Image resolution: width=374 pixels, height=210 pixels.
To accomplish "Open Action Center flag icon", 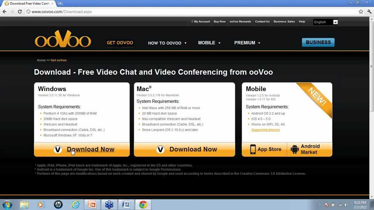I will click(327, 205).
